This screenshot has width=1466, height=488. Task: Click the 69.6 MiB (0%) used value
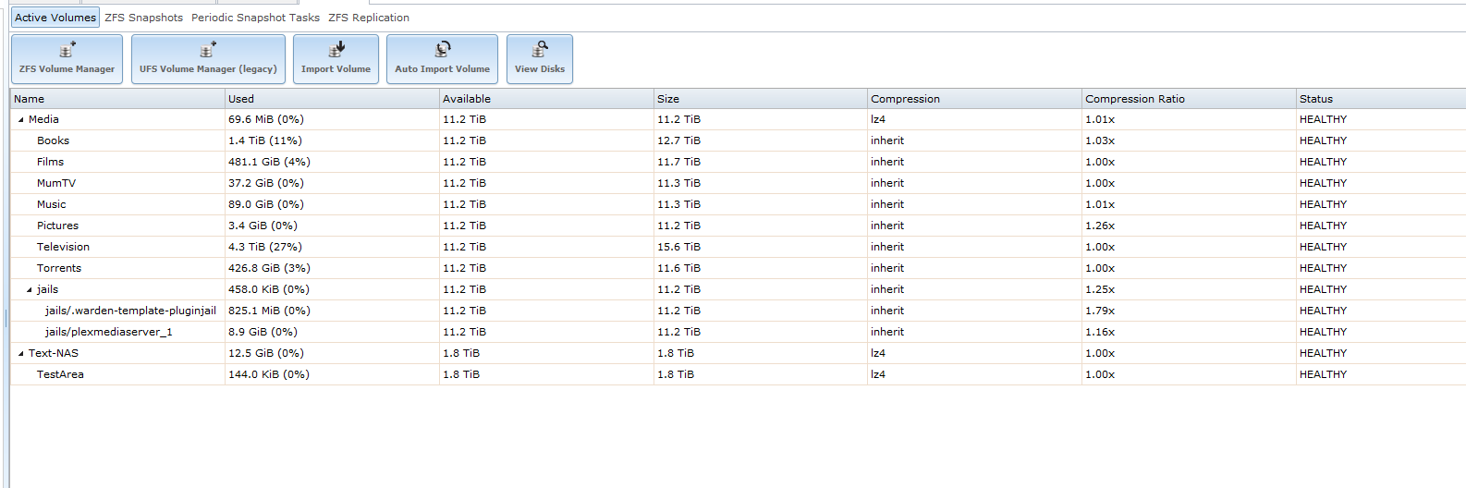click(x=266, y=119)
